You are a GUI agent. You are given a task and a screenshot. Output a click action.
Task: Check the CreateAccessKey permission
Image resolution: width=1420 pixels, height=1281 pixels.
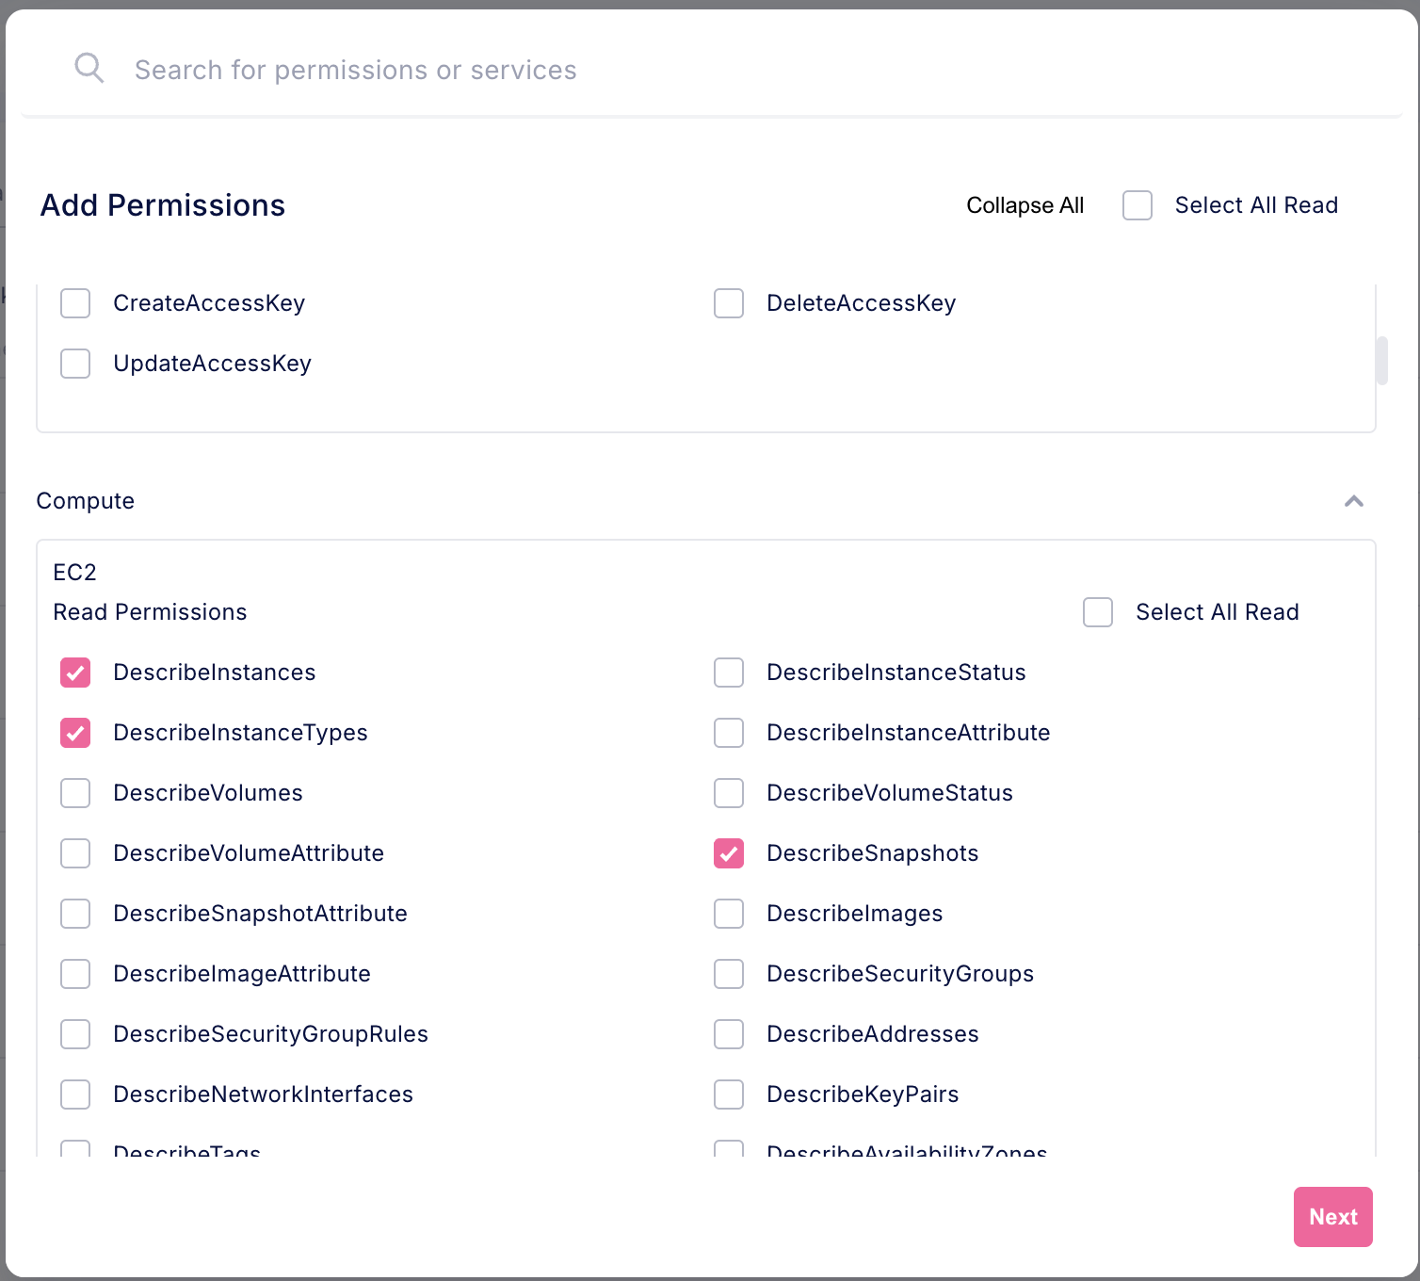coord(75,303)
